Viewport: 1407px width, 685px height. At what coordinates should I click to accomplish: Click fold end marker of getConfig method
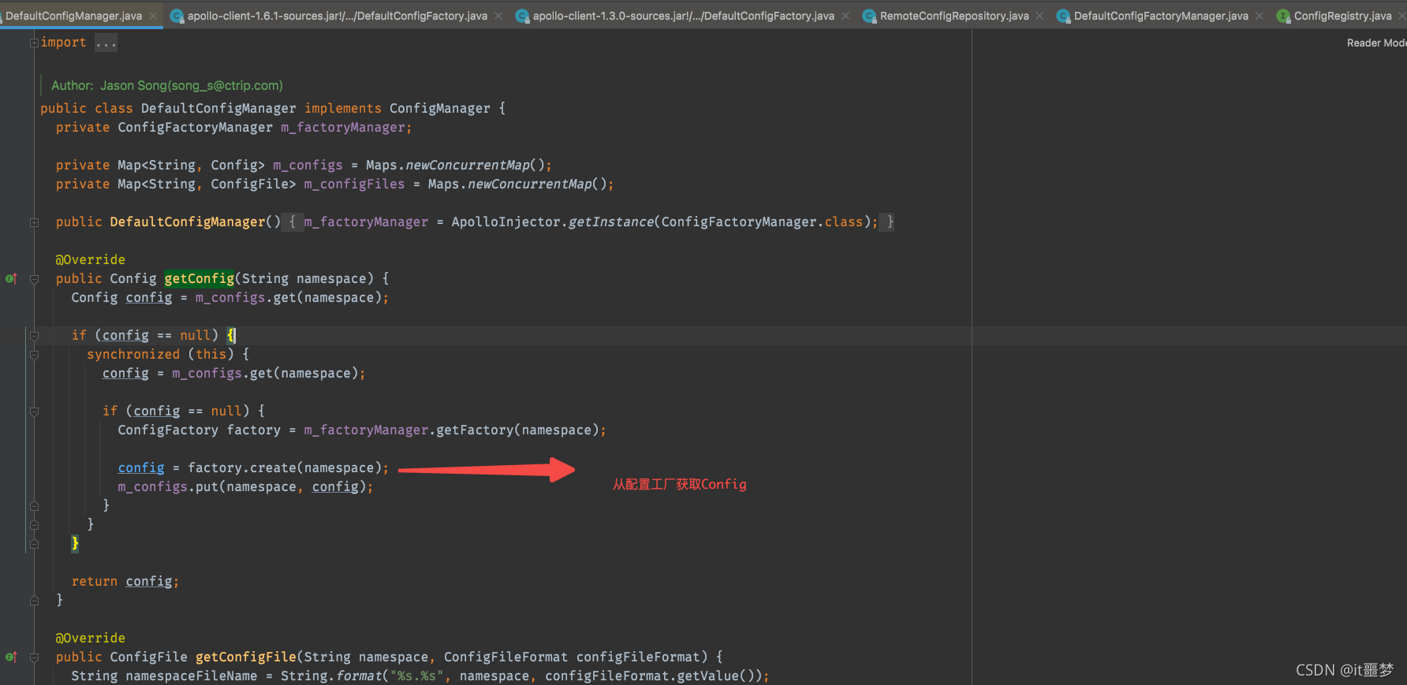coord(34,601)
